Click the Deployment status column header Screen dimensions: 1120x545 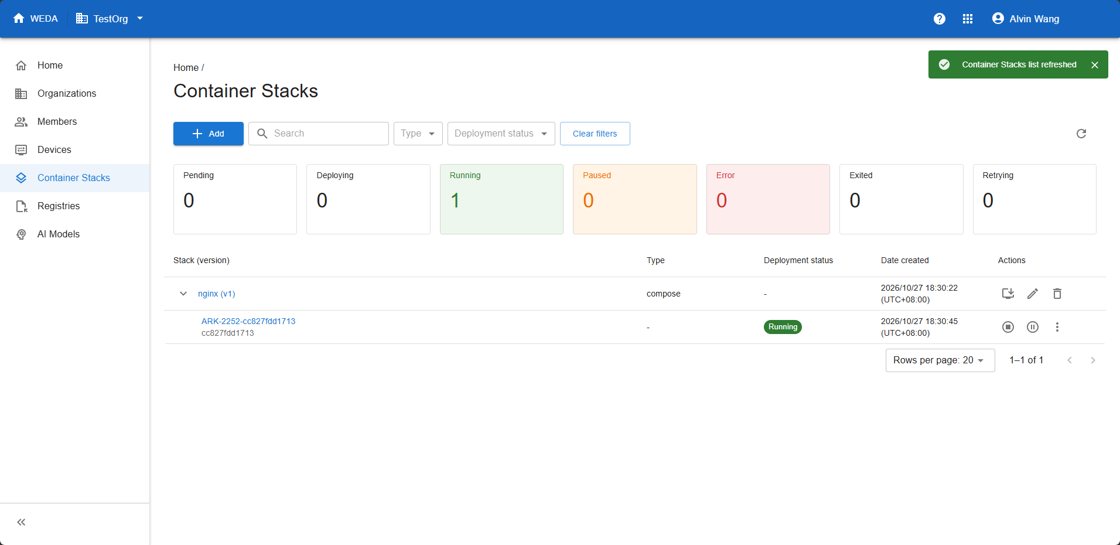798,260
